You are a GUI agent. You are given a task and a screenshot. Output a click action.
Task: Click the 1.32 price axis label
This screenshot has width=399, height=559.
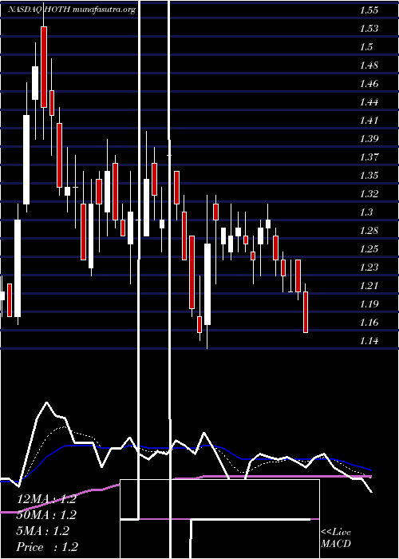(369, 194)
